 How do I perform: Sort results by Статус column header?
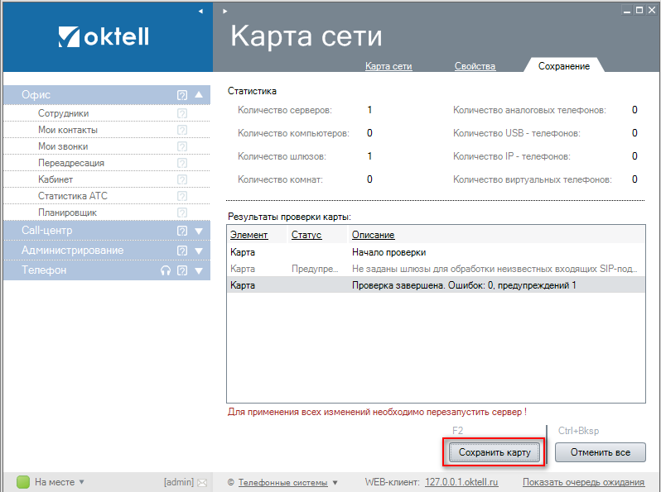point(305,235)
